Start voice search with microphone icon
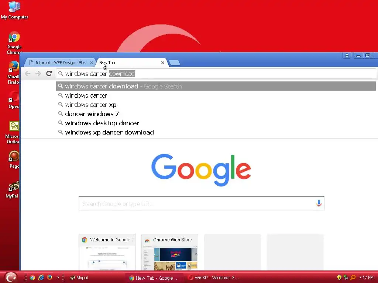 319,203
